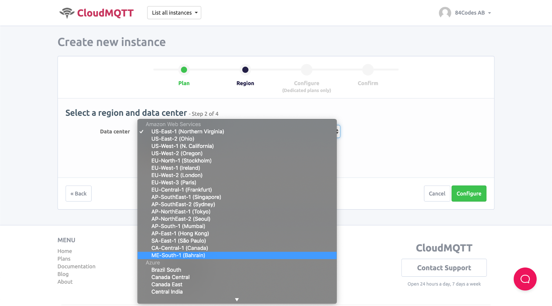Choose Azure Brazil South region
The image size is (552, 306).
(x=237, y=270)
